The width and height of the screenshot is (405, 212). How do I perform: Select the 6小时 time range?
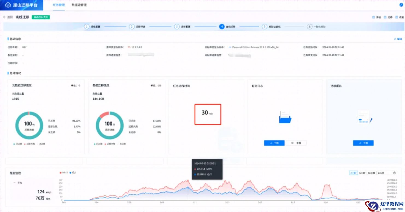click(362, 173)
